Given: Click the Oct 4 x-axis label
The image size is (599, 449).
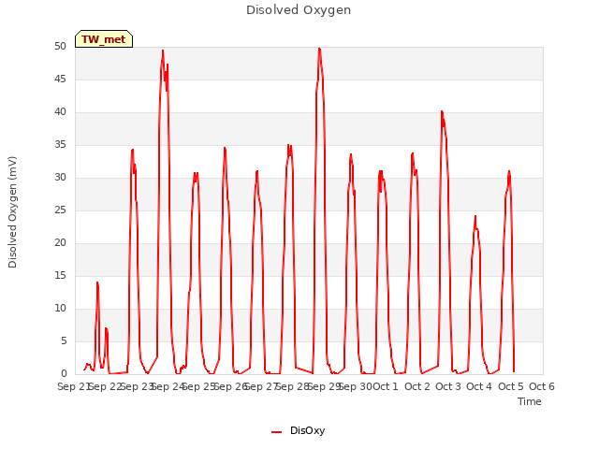Looking at the screenshot, I should [479, 386].
